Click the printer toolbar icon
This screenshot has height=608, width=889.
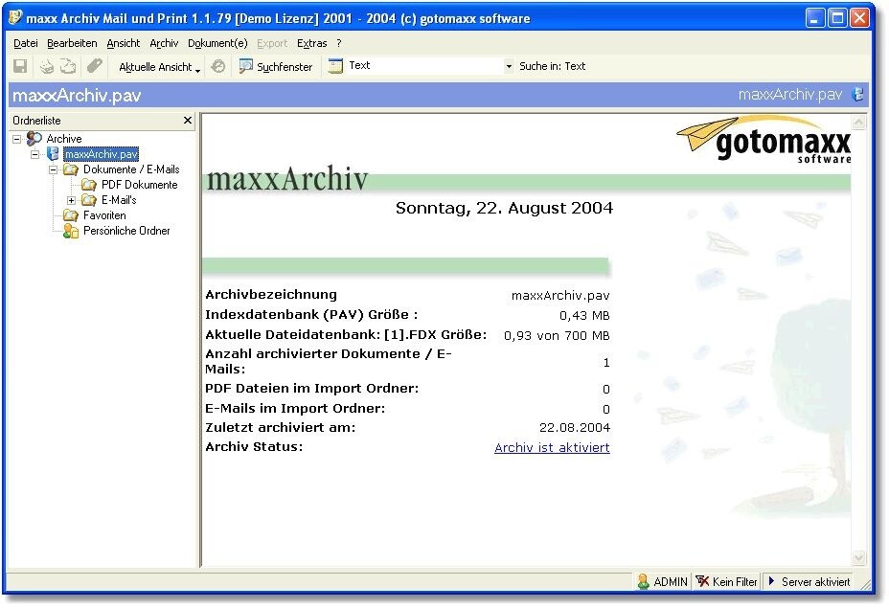coord(47,67)
